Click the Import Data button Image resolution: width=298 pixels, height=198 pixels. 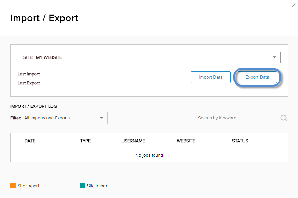211,77
